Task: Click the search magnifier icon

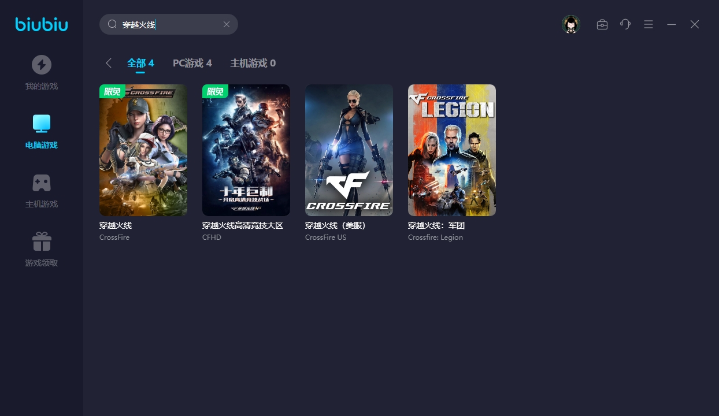Action: [x=113, y=24]
